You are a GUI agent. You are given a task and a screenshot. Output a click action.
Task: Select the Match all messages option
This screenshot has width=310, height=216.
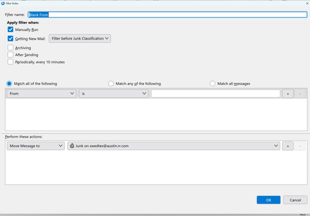213,84
